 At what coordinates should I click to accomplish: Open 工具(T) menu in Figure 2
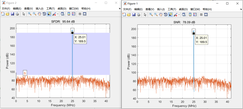click(51, 9)
